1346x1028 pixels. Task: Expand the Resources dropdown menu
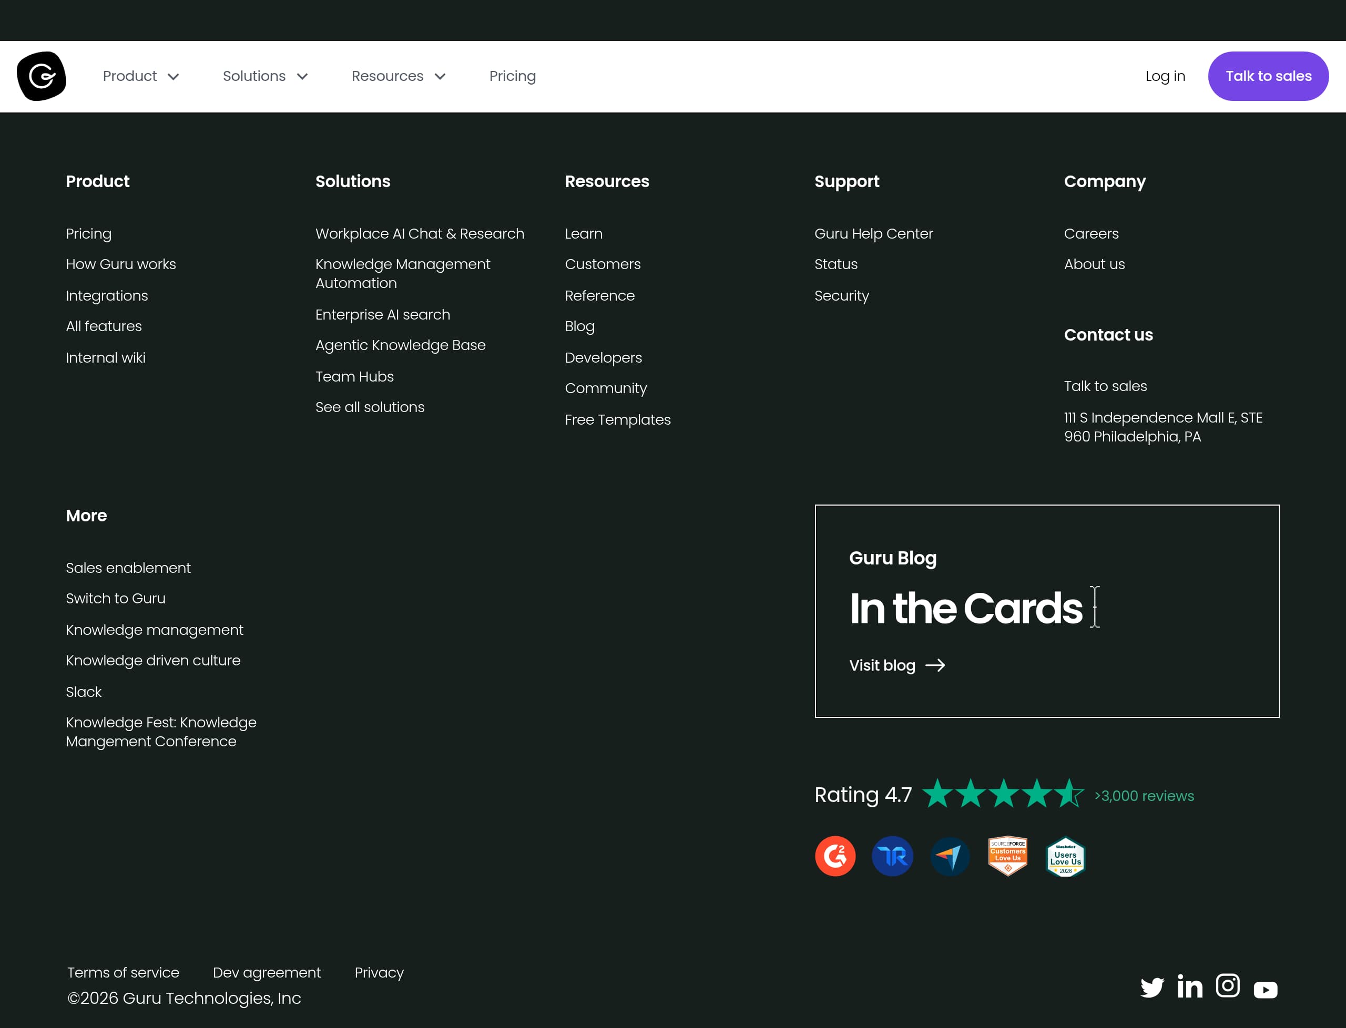(x=398, y=76)
